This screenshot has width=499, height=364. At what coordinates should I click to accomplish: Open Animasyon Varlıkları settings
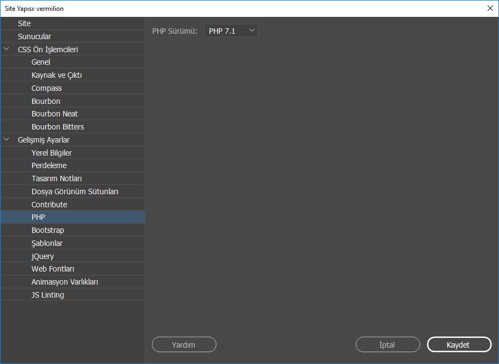[x=72, y=282]
